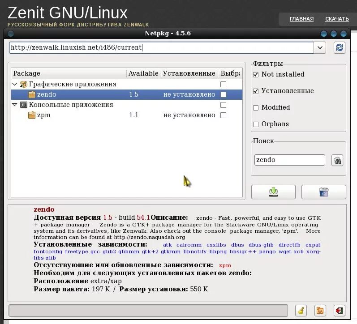Collapse the Графические приложения tree group
Screen dimensions: 357x324
[15, 84]
